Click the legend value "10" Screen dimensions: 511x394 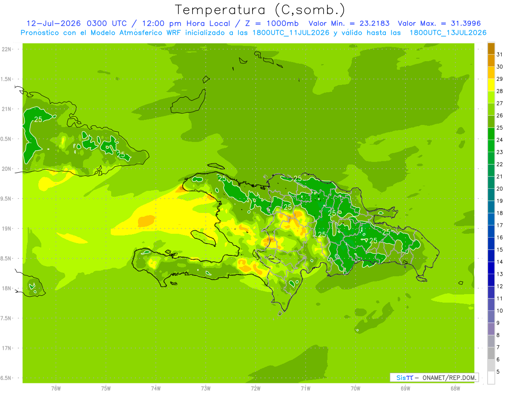[x=500, y=311]
